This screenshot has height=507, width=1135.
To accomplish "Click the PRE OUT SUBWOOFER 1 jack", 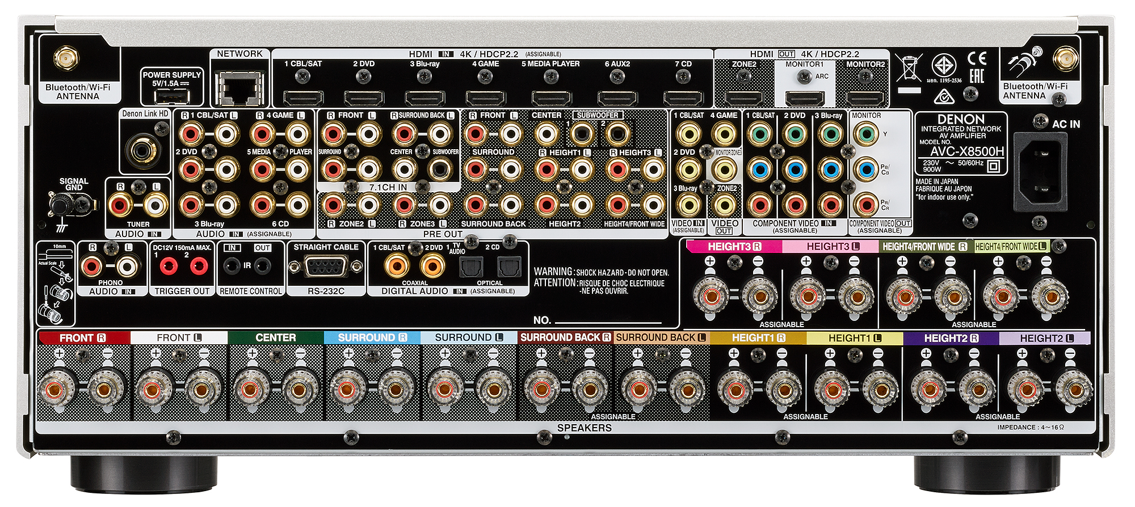I will (x=581, y=134).
